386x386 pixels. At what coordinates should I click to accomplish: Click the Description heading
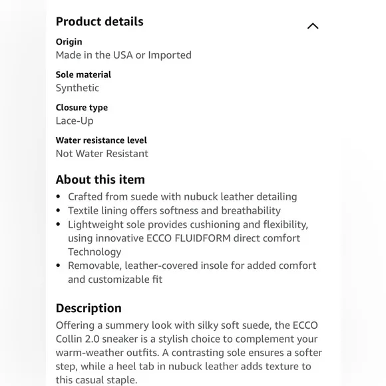(x=89, y=308)
